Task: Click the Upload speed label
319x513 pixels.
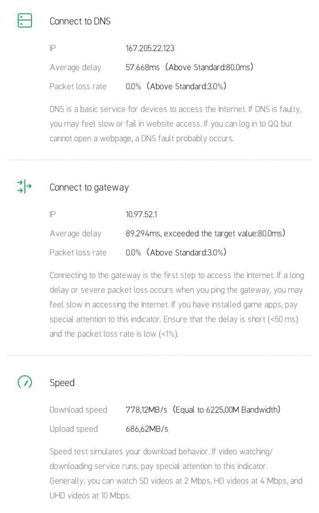Action: (73, 429)
